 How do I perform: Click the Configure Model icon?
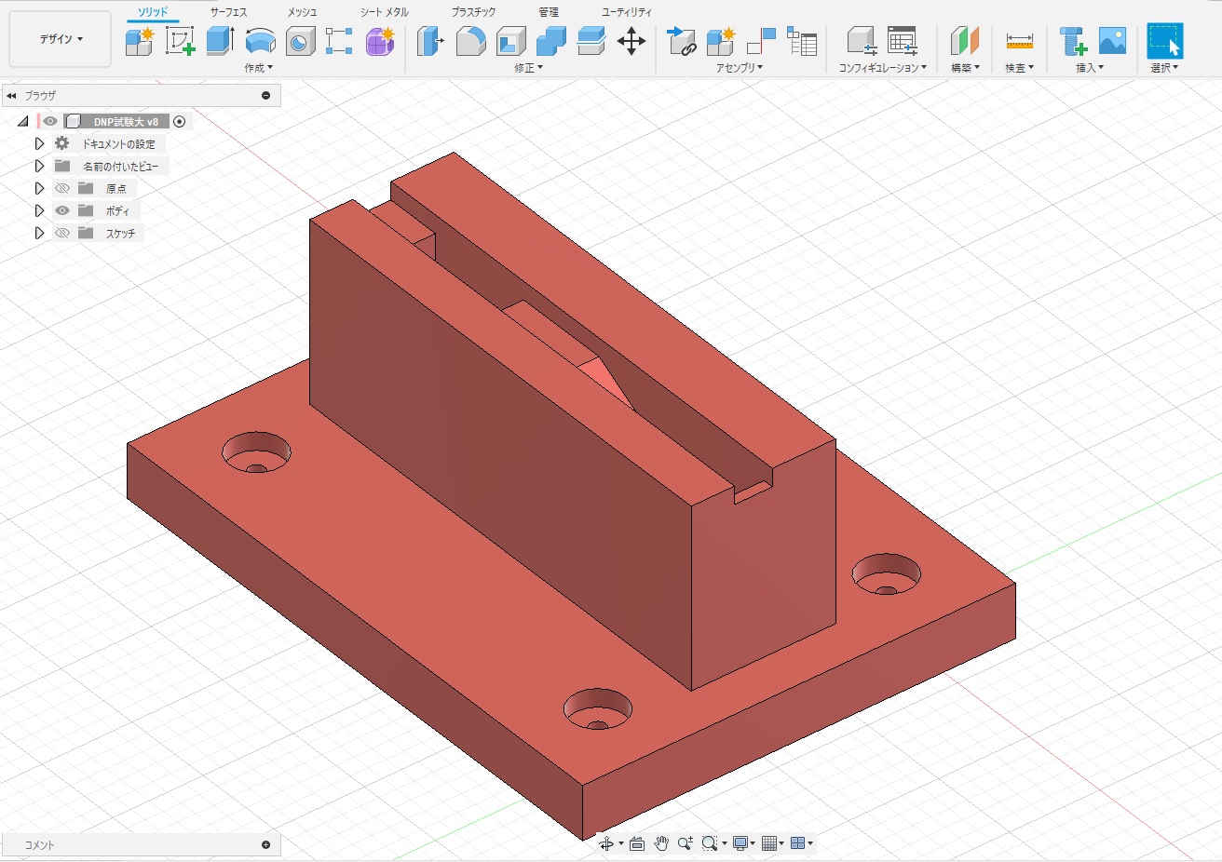pyautogui.click(x=862, y=41)
